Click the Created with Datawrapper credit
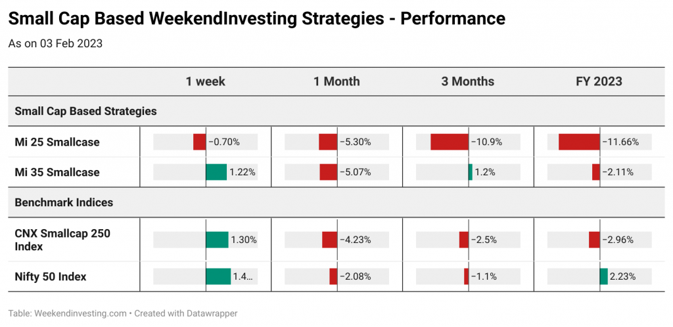The width and height of the screenshot is (673, 327). point(186,313)
